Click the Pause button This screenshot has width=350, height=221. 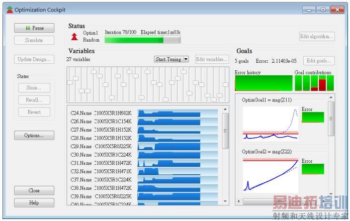click(34, 28)
